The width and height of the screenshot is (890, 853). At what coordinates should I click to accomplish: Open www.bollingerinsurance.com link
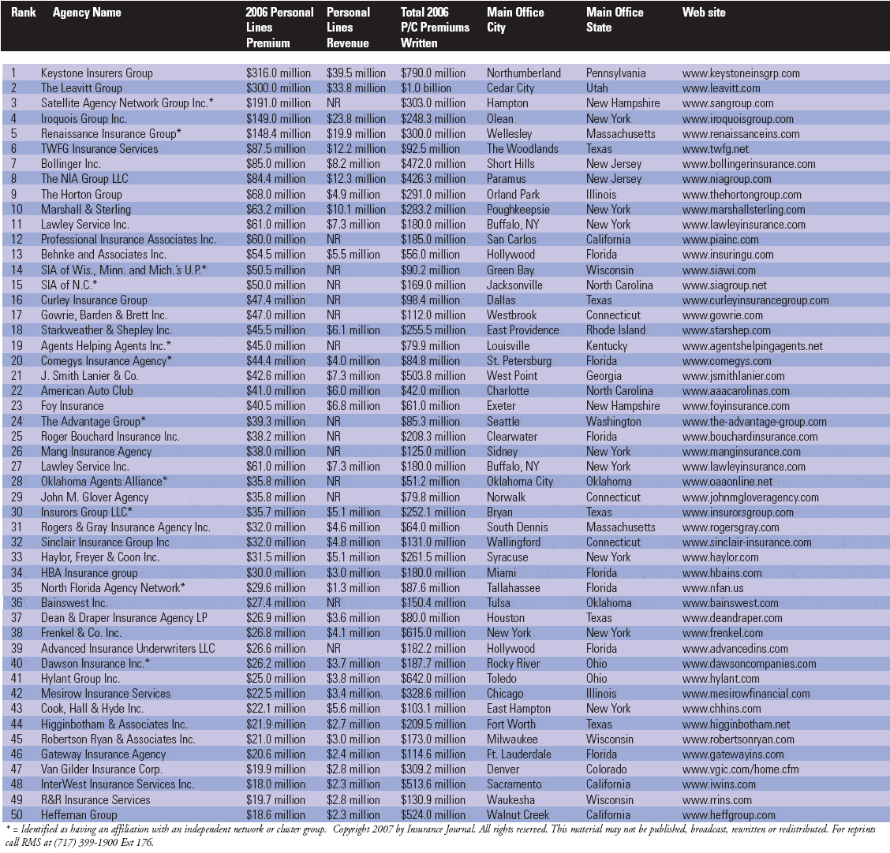pyautogui.click(x=748, y=164)
